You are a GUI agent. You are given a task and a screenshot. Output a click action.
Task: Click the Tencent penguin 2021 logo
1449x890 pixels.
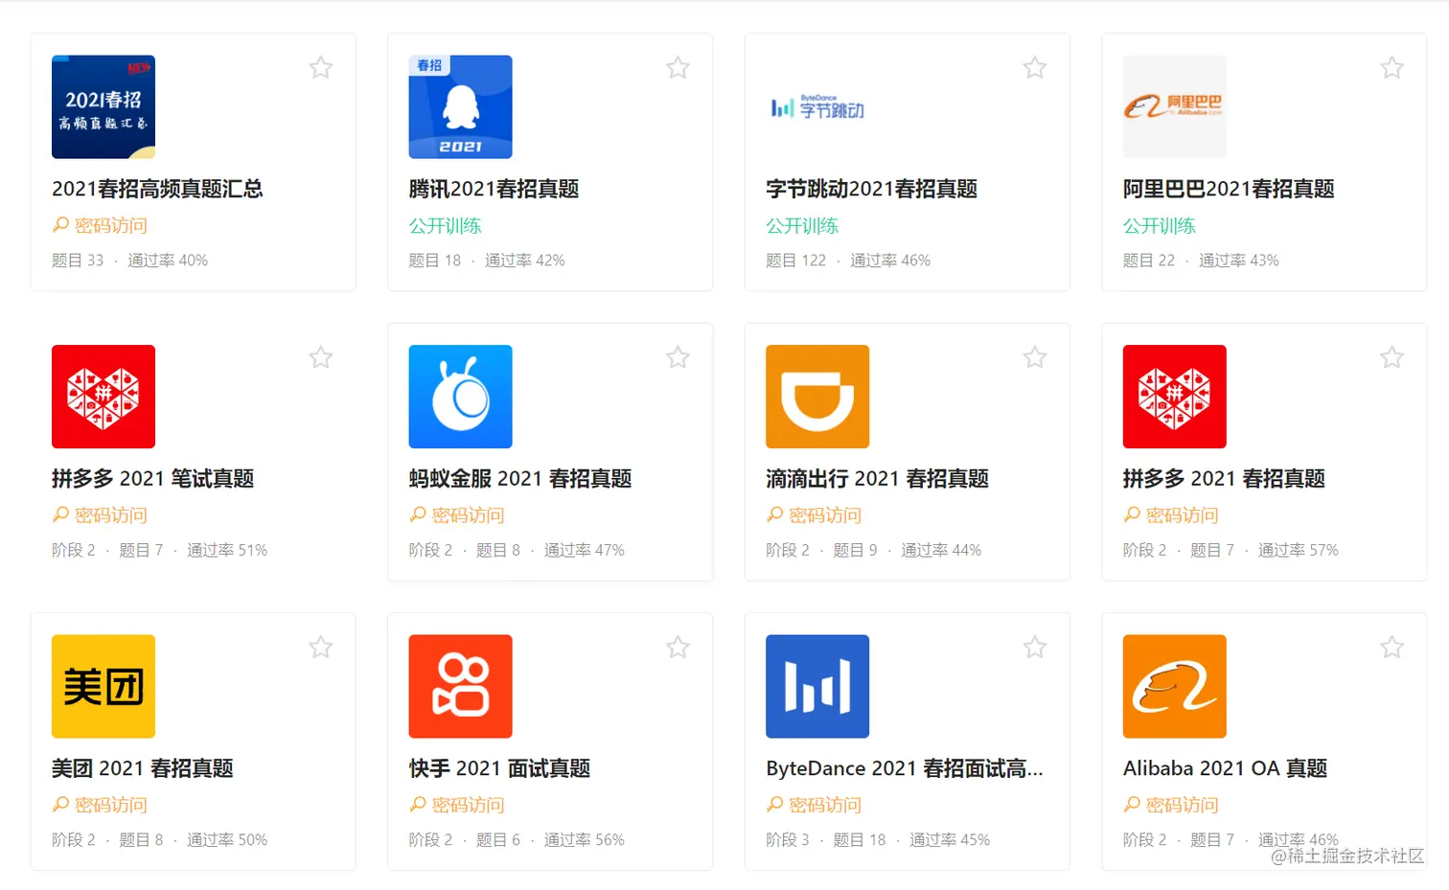pos(460,106)
